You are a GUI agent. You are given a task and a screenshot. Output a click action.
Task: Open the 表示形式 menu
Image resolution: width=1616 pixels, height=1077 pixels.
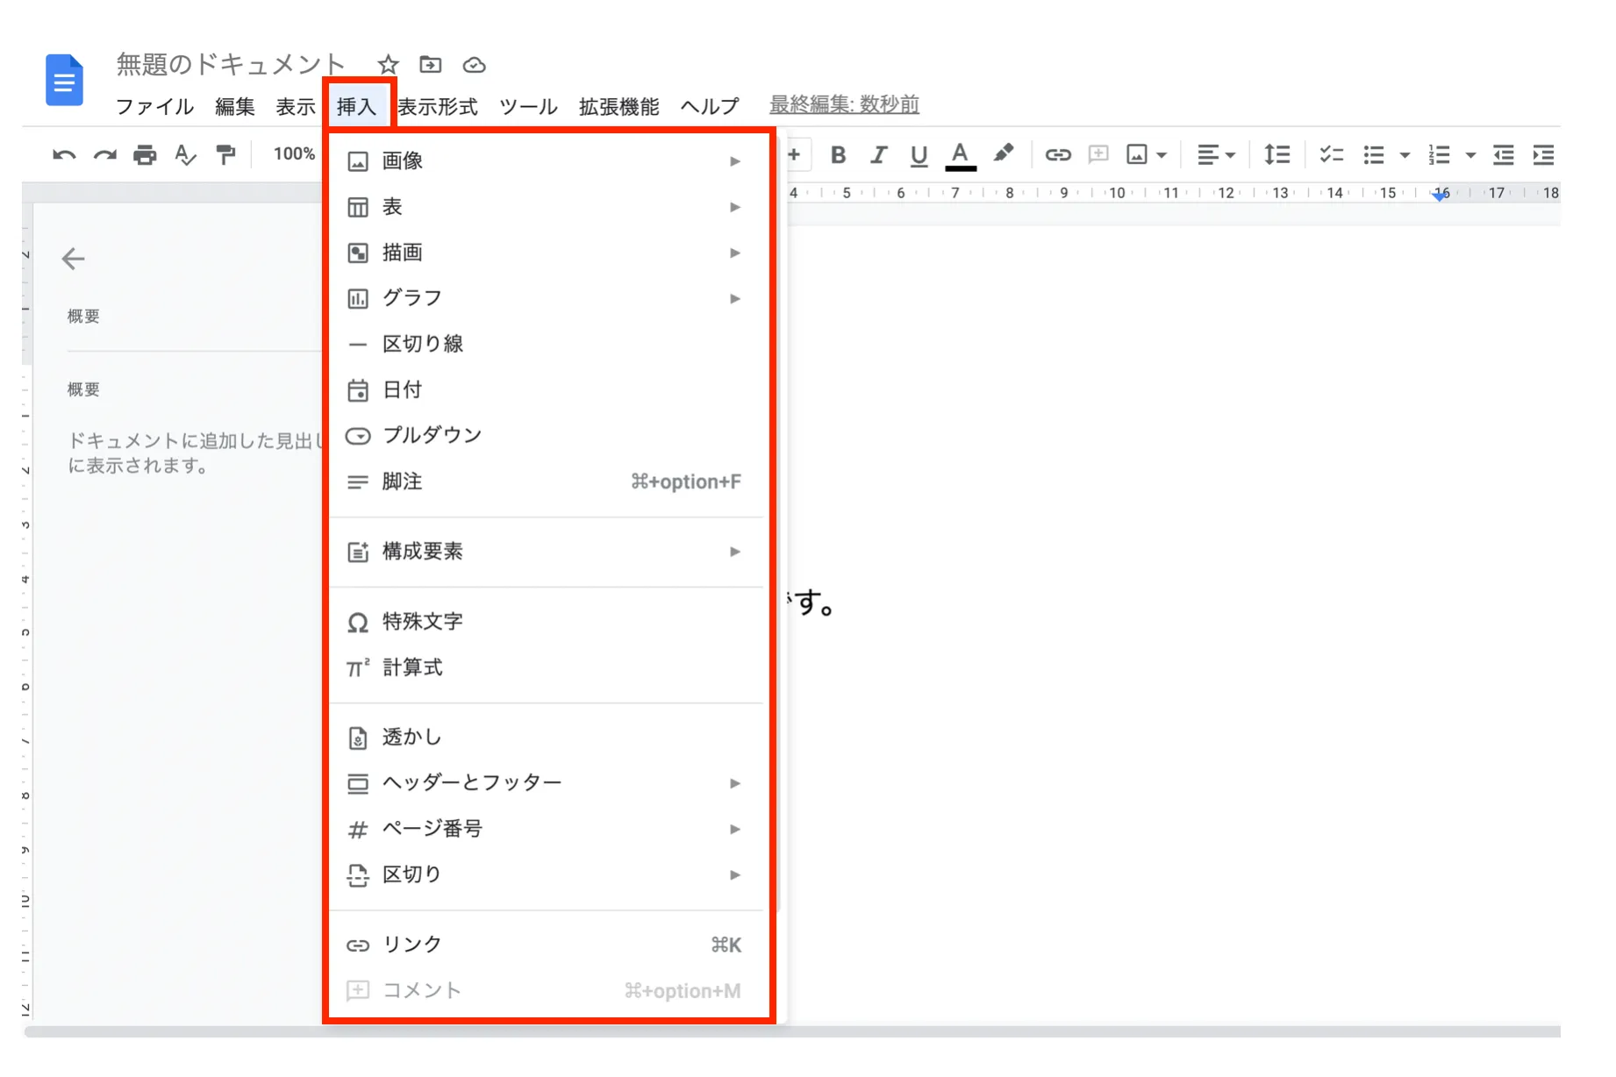(x=438, y=107)
